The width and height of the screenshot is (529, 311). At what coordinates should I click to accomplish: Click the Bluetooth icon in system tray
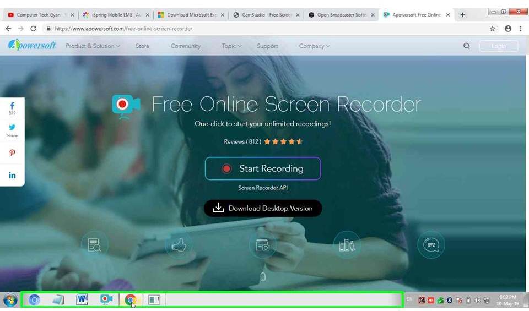[x=450, y=300]
